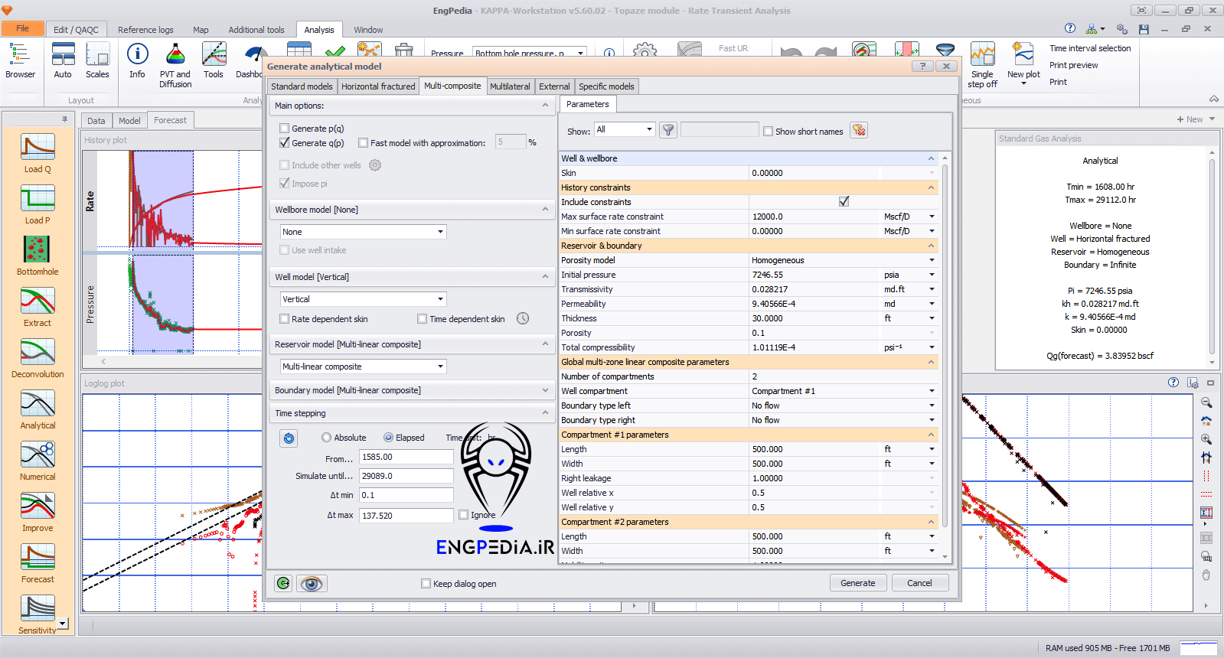Open the Reference logs ribbon tab

[145, 30]
